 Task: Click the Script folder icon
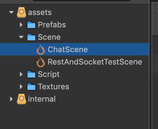click(31, 74)
